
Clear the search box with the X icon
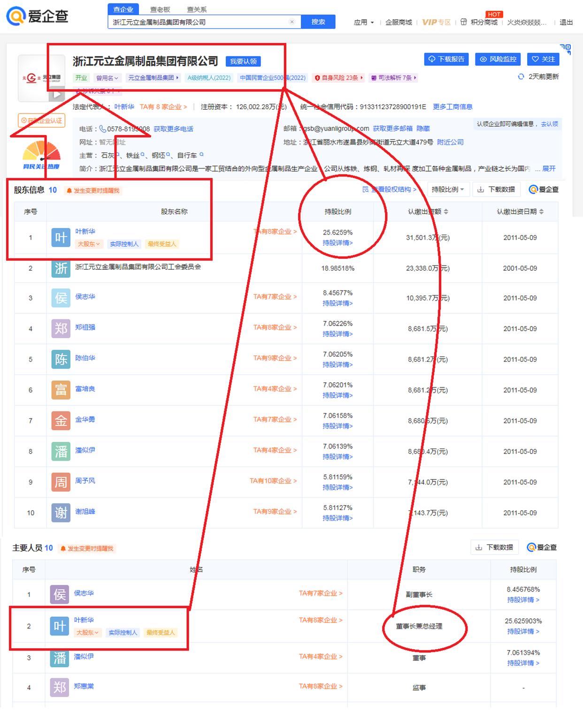[292, 22]
